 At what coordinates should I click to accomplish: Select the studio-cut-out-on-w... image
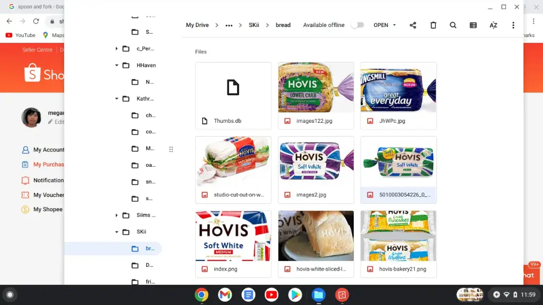pos(233,170)
